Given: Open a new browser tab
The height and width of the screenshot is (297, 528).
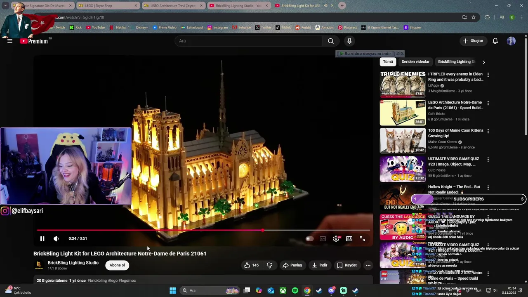Looking at the screenshot, I should (x=342, y=5).
